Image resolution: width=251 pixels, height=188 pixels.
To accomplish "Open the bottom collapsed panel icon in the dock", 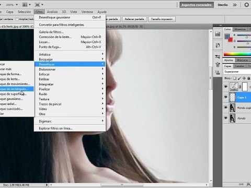I will tap(218, 72).
